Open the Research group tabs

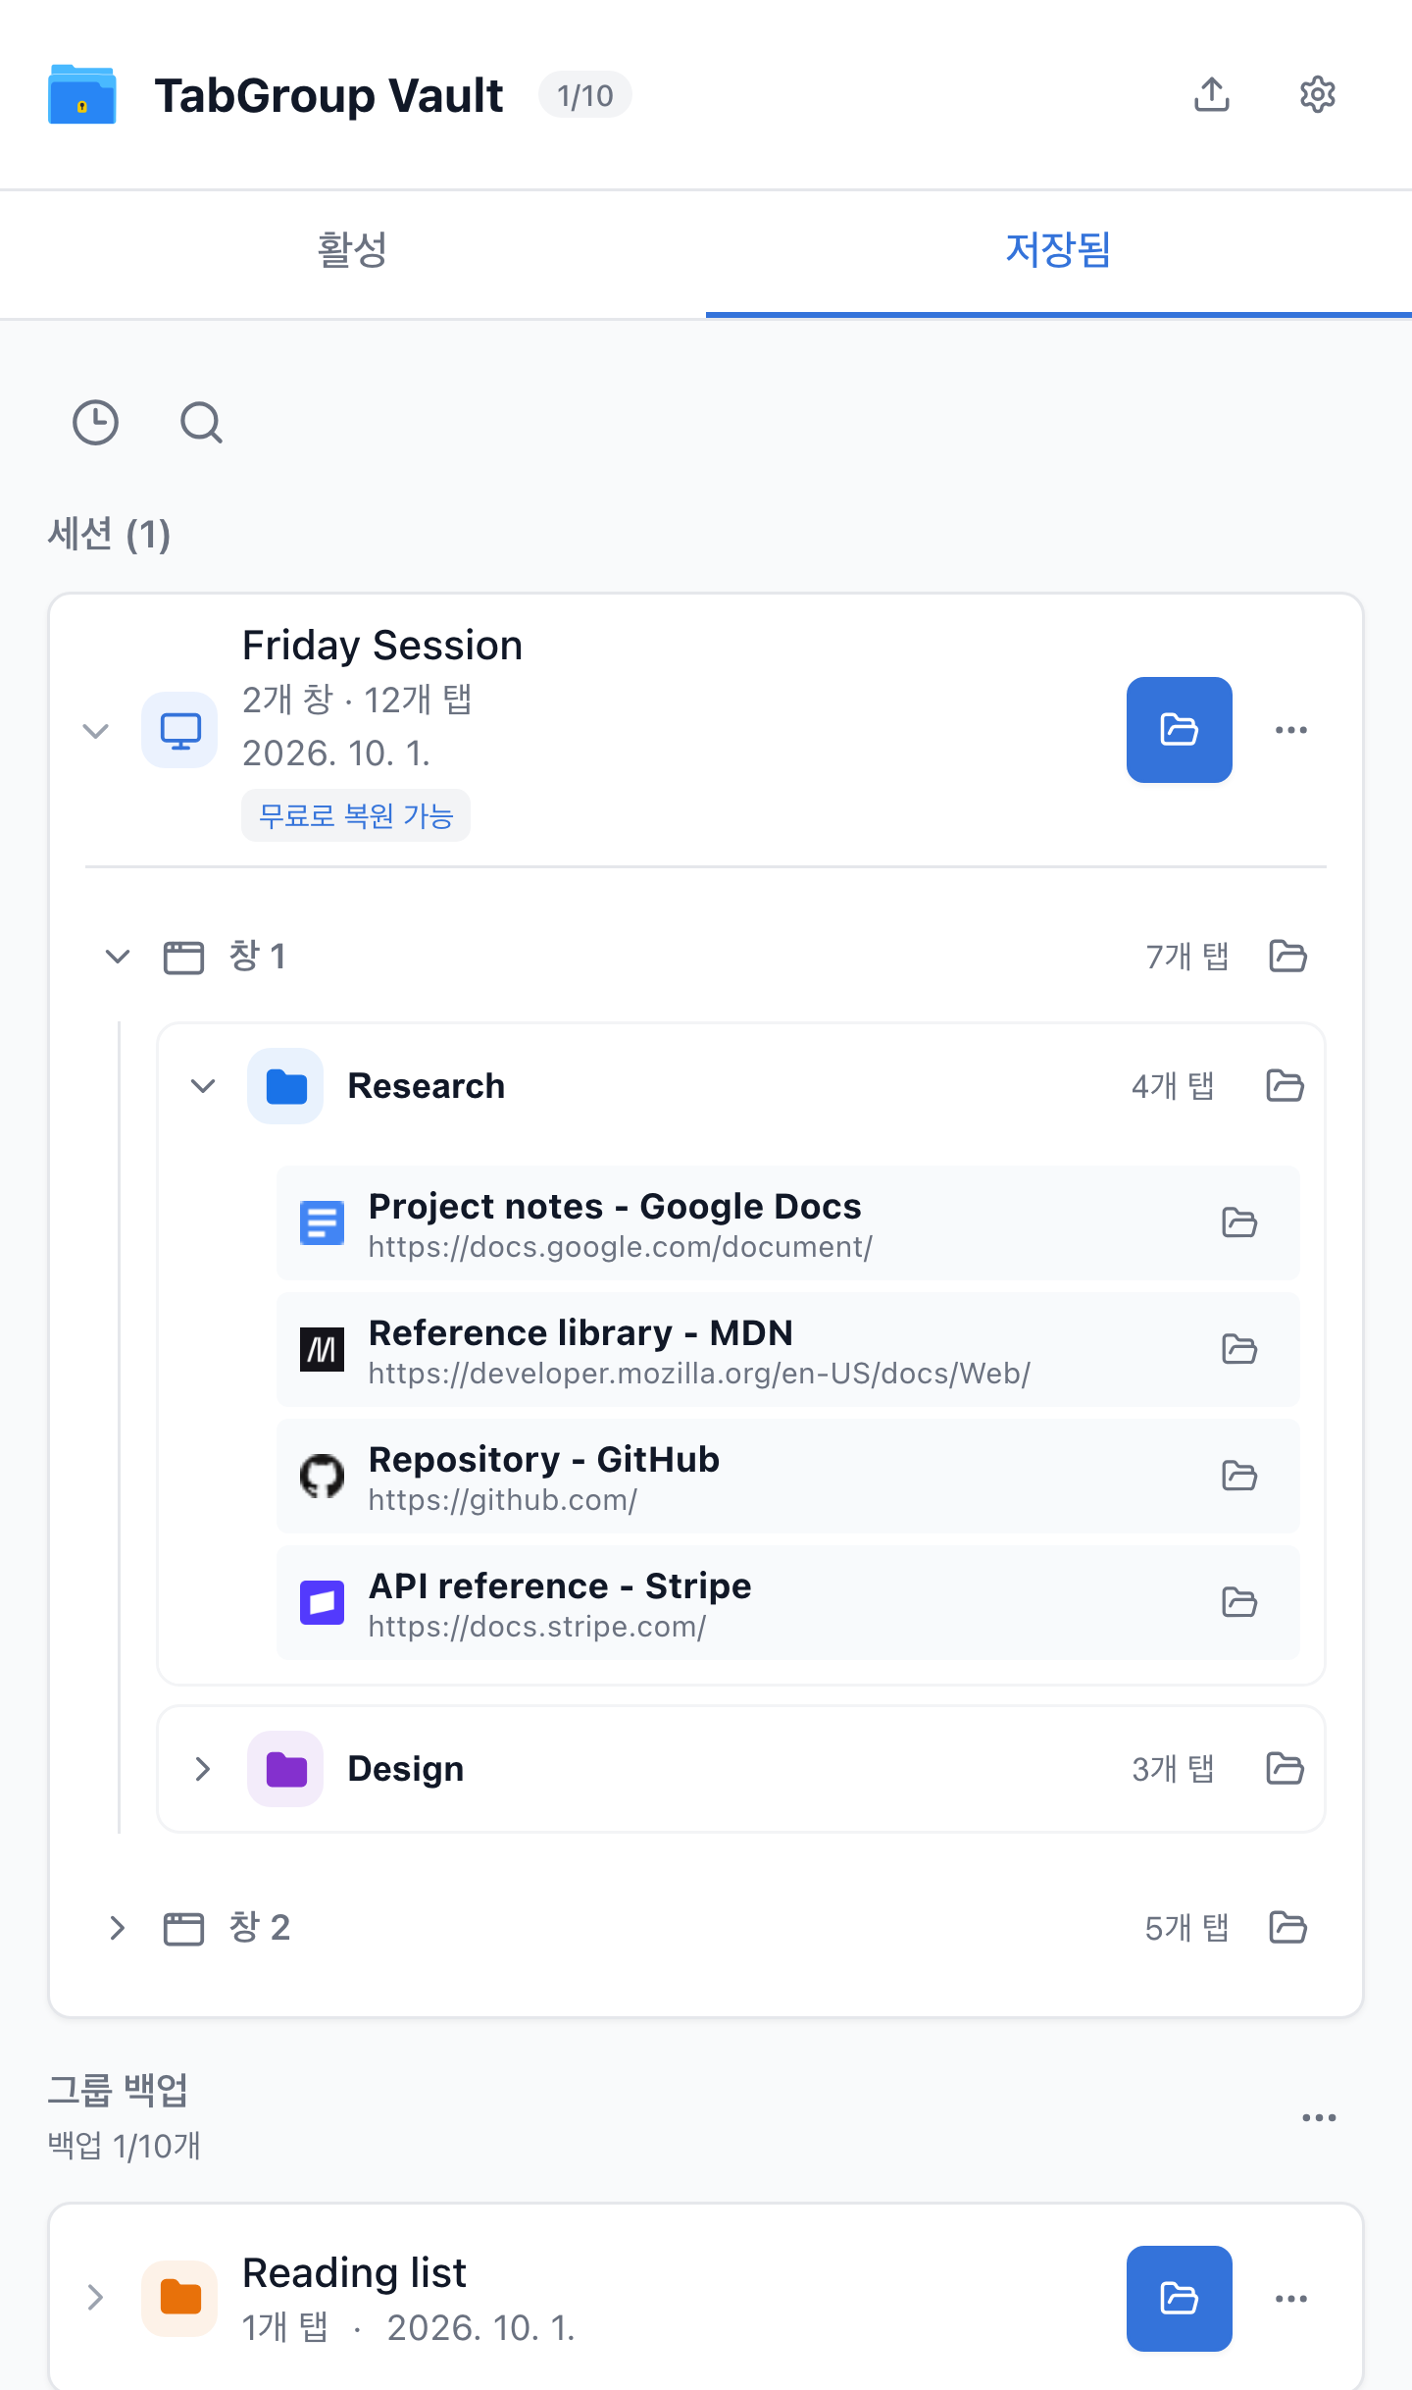1286,1086
